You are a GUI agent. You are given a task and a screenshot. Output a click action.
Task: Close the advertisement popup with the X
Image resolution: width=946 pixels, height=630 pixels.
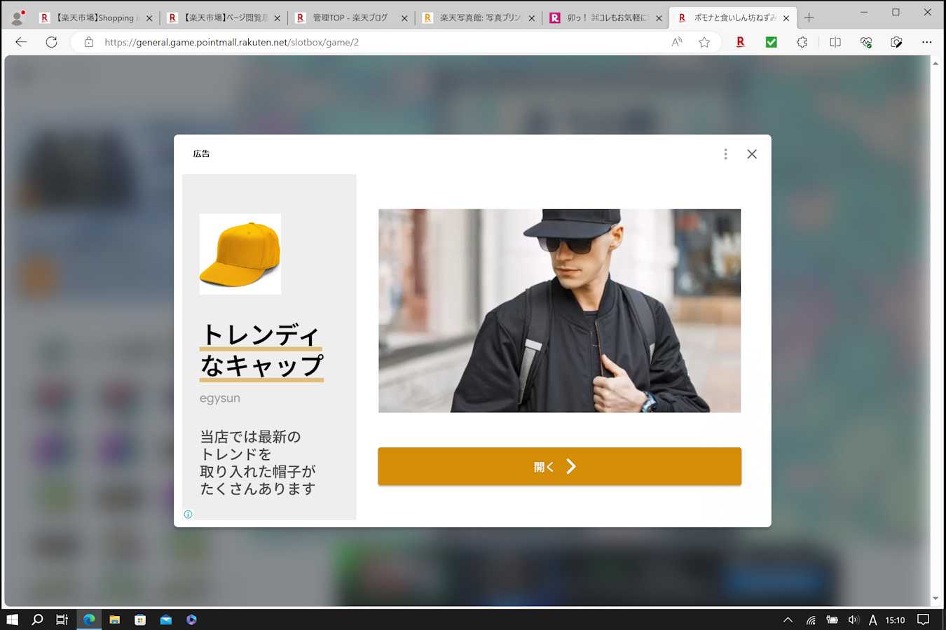point(751,154)
